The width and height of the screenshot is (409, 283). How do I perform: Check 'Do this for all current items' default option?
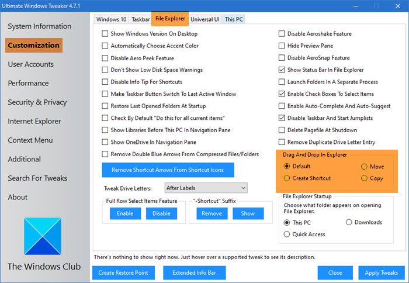pos(105,118)
